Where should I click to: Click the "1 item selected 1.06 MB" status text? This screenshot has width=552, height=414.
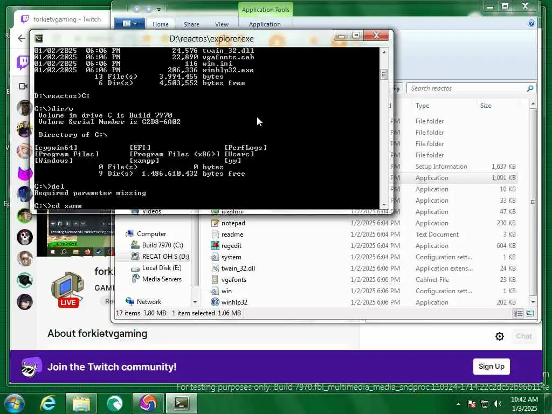pyautogui.click(x=206, y=313)
